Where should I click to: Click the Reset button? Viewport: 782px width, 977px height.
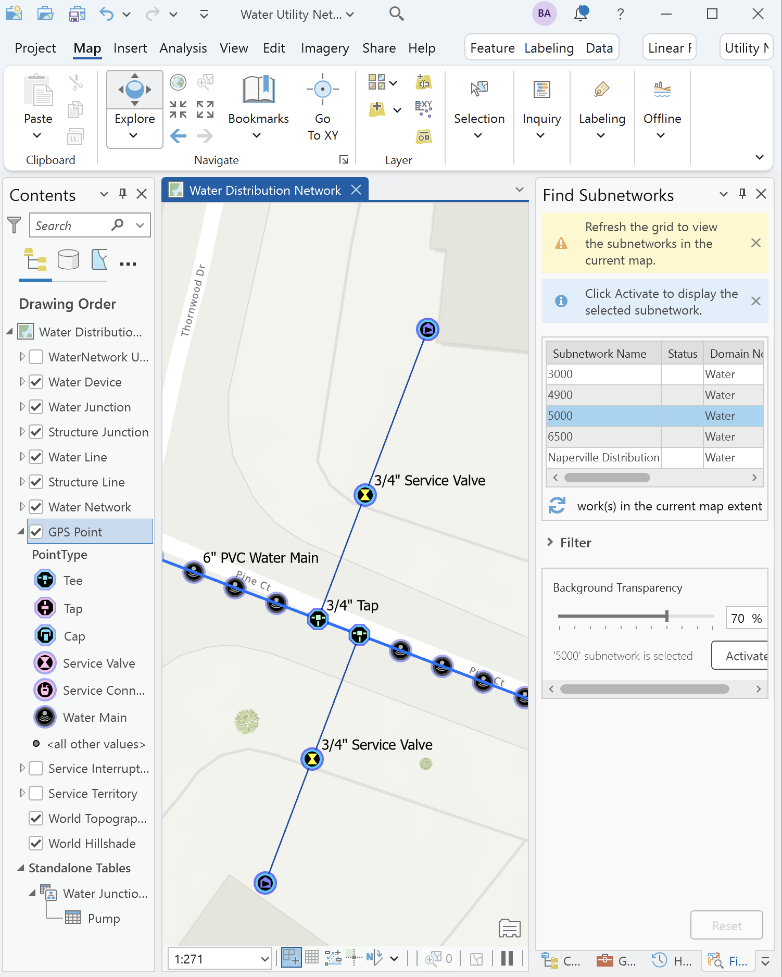pos(727,925)
